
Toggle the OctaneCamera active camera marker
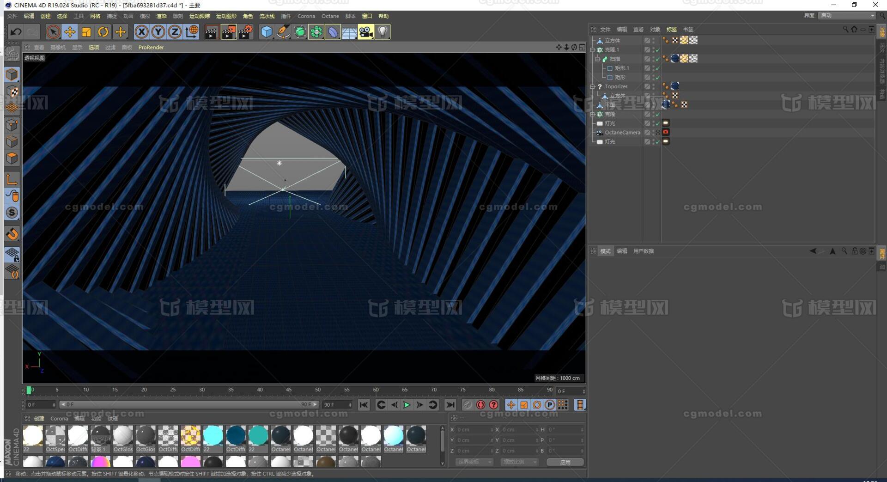coord(658,133)
